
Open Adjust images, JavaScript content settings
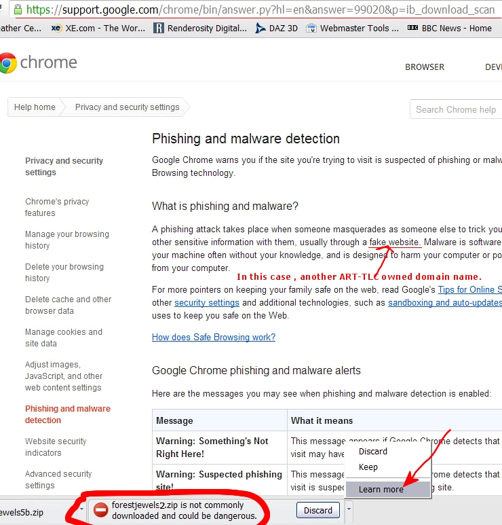tap(64, 376)
